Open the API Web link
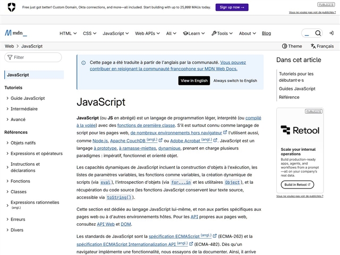Screen dimensions: 340x255 point(106,224)
